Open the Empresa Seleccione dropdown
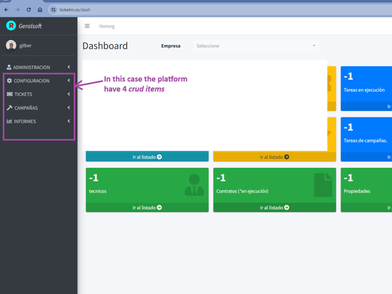The width and height of the screenshot is (392, 294). (x=256, y=46)
